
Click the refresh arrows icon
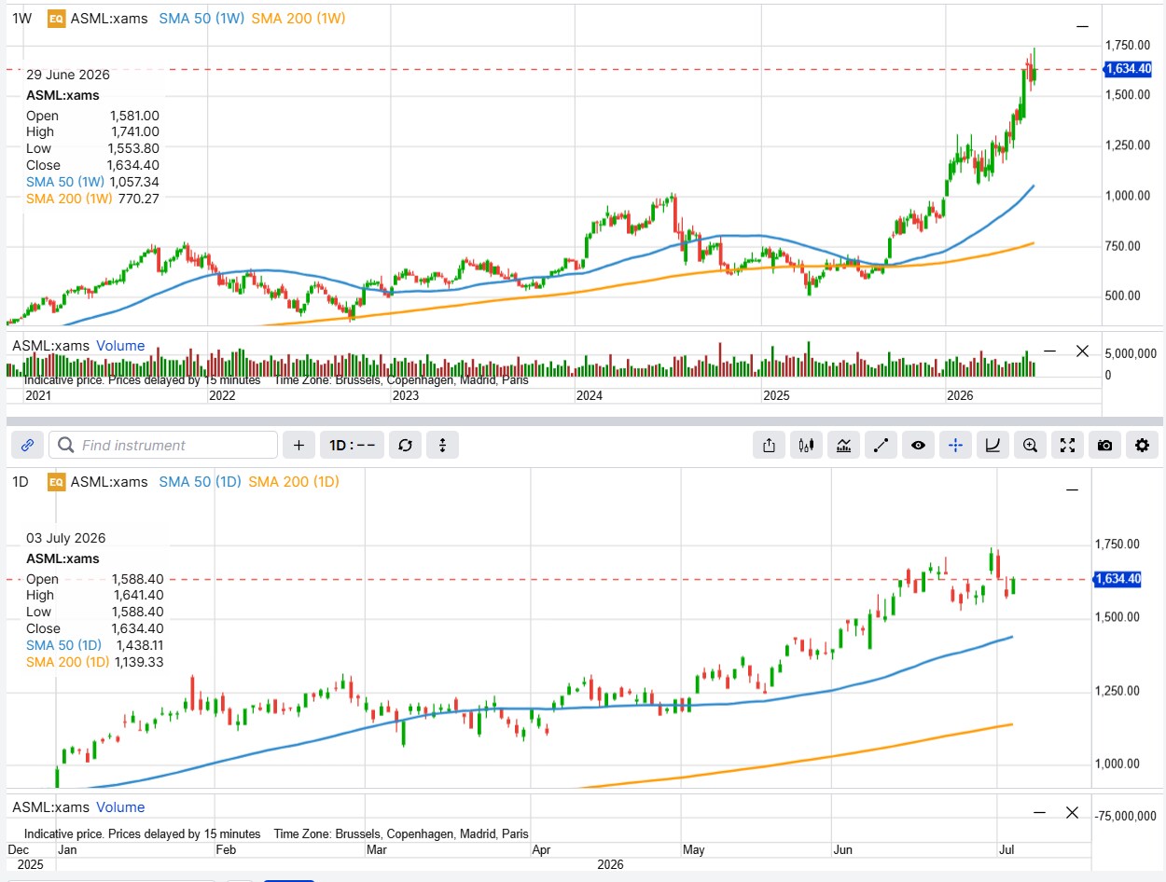pyautogui.click(x=405, y=446)
